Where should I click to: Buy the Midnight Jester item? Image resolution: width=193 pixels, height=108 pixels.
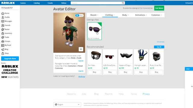click(x=141, y=72)
